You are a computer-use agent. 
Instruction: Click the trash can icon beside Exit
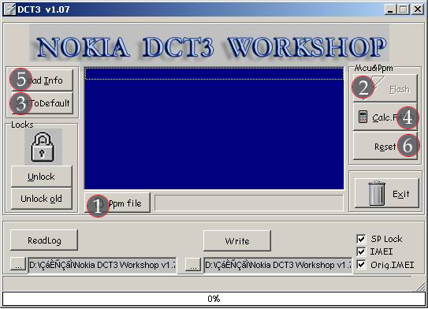377,193
